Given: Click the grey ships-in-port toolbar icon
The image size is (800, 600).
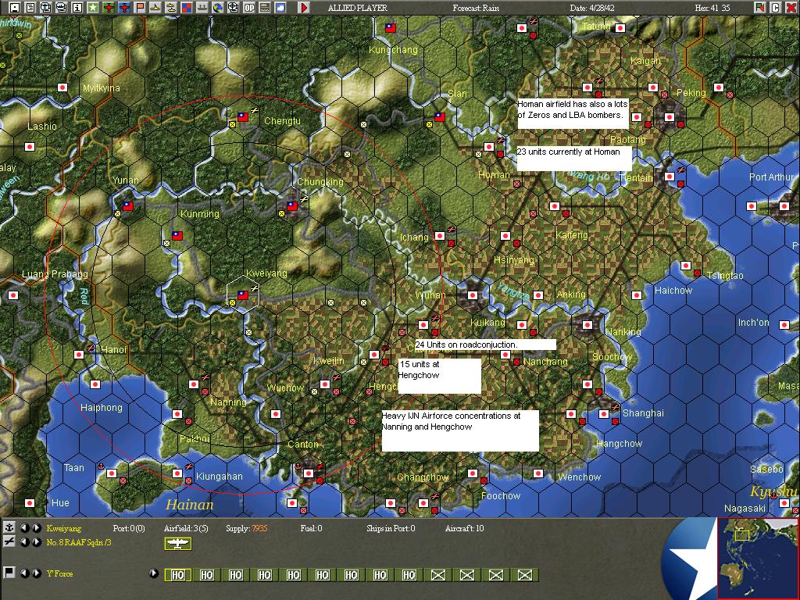Looking at the screenshot, I should 202,8.
